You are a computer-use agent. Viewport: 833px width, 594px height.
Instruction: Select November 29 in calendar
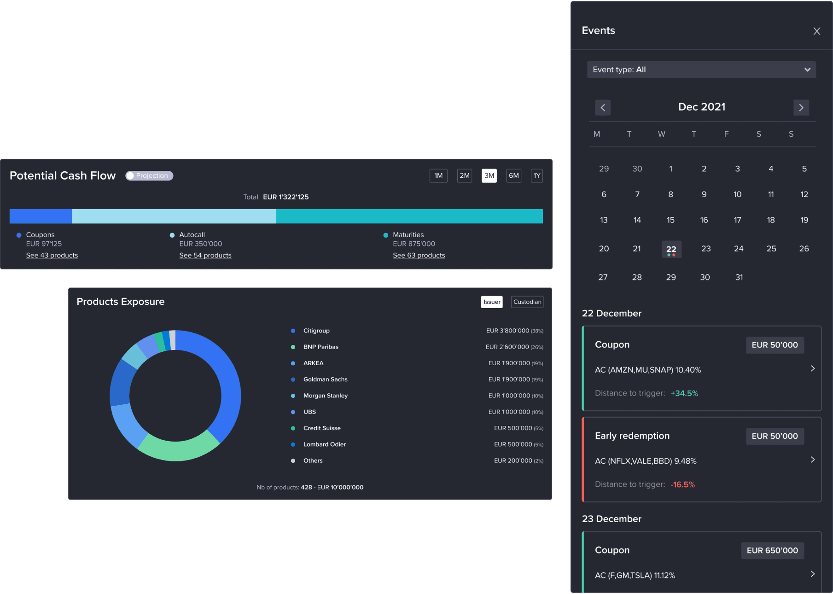604,169
